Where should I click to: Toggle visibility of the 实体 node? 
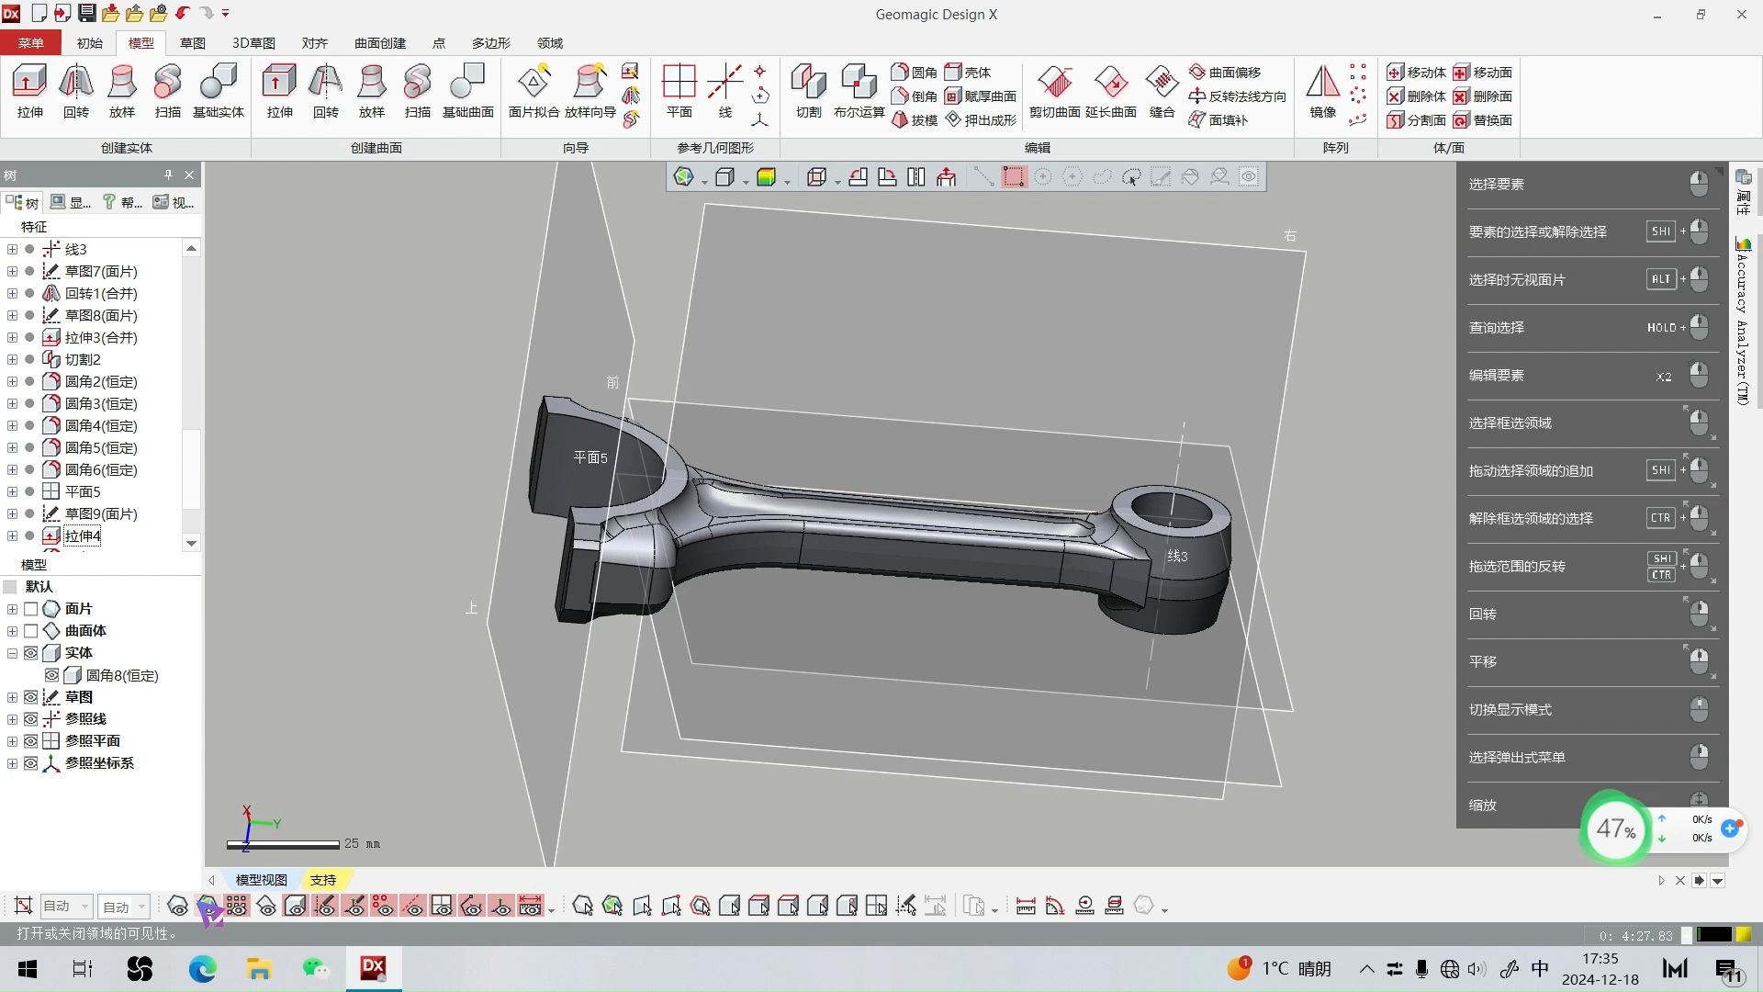point(32,653)
